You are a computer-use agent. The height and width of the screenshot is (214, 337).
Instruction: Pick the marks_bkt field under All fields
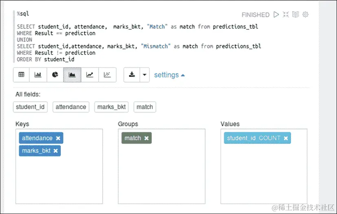[x=111, y=107]
